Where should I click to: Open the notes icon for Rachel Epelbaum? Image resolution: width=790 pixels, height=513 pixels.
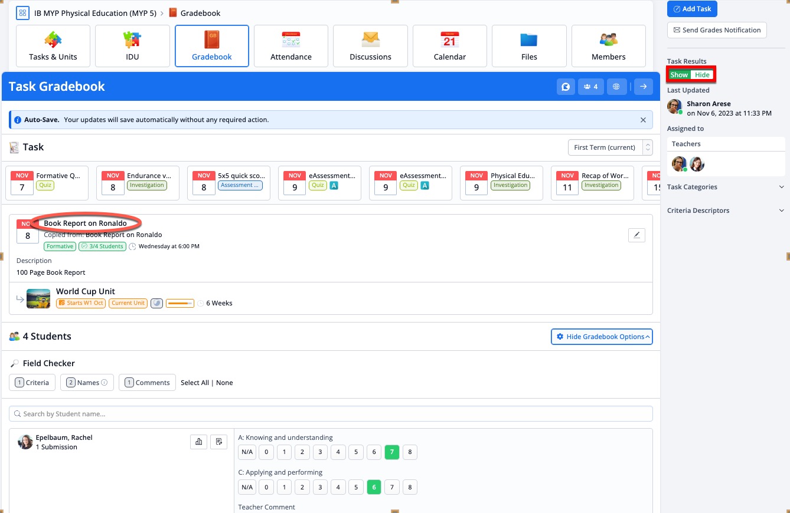pyautogui.click(x=218, y=442)
